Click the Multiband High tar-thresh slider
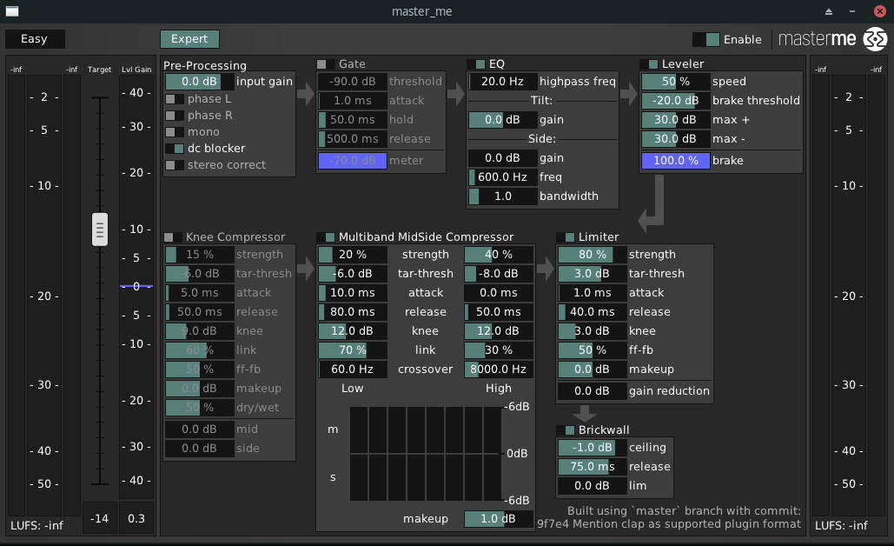The height and width of the screenshot is (546, 894). pyautogui.click(x=499, y=273)
